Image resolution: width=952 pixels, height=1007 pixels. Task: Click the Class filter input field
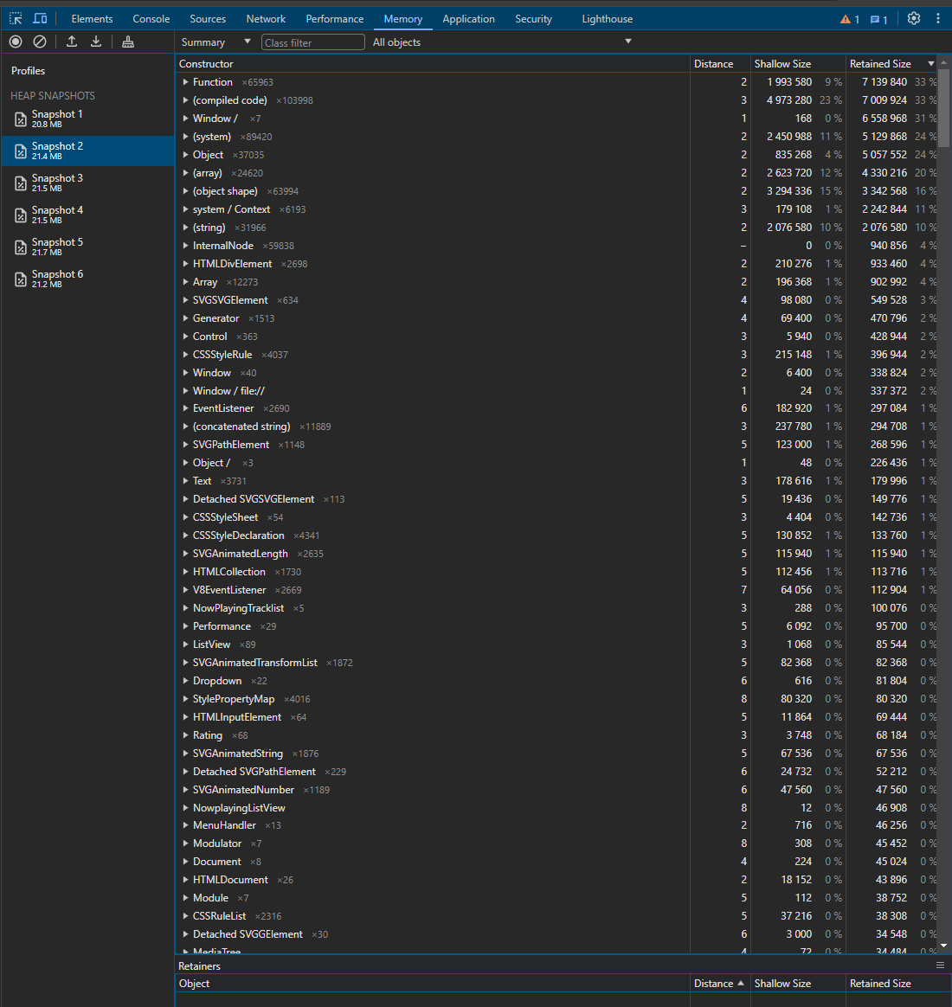pos(312,42)
